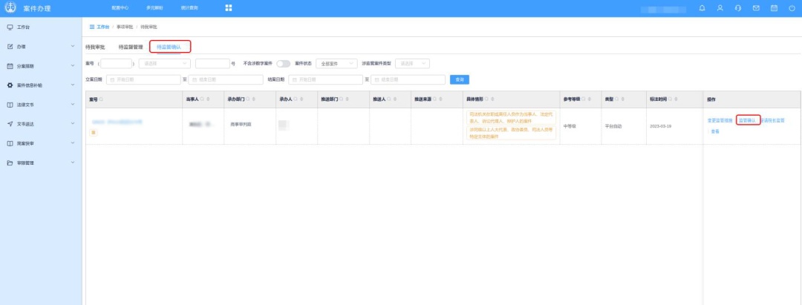Click the 监管确认 link in 操作 column
Screen dimensions: 802x305
click(748, 120)
